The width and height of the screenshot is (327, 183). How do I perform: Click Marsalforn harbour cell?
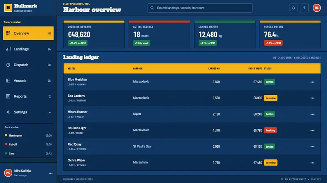click(140, 162)
